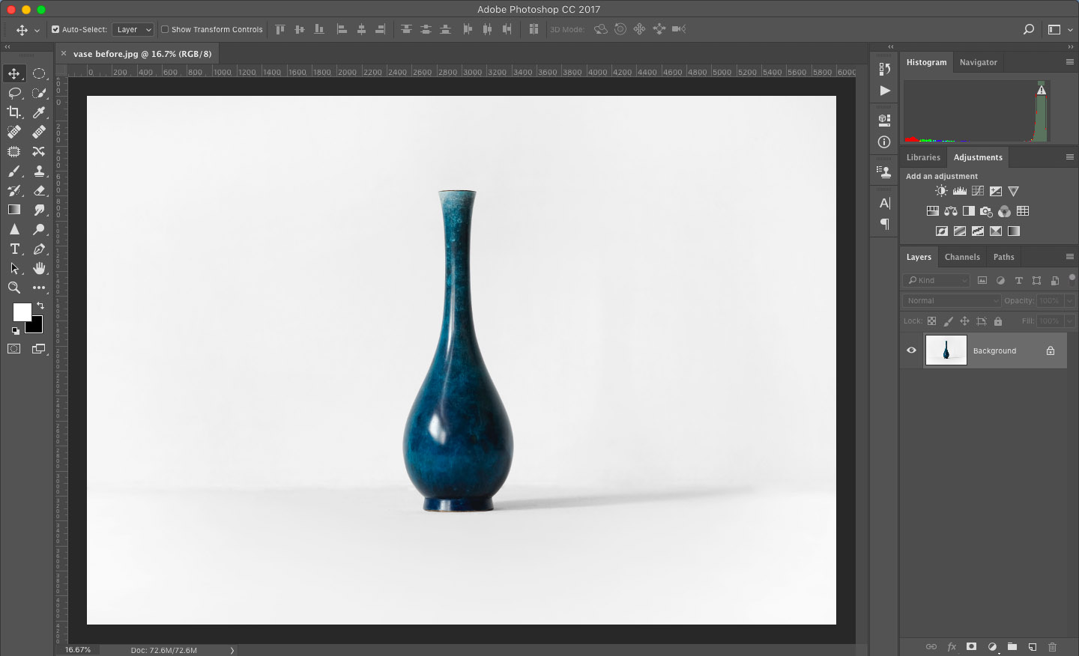Select the Path Selection tool

[14, 268]
